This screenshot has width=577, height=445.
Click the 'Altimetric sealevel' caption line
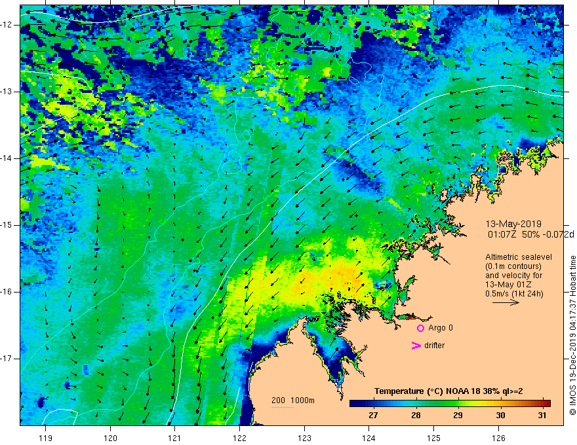tap(519, 257)
